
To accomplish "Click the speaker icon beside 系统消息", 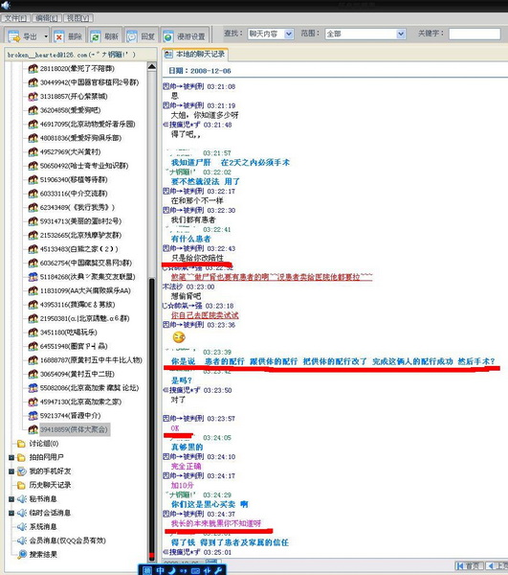I will (22, 526).
